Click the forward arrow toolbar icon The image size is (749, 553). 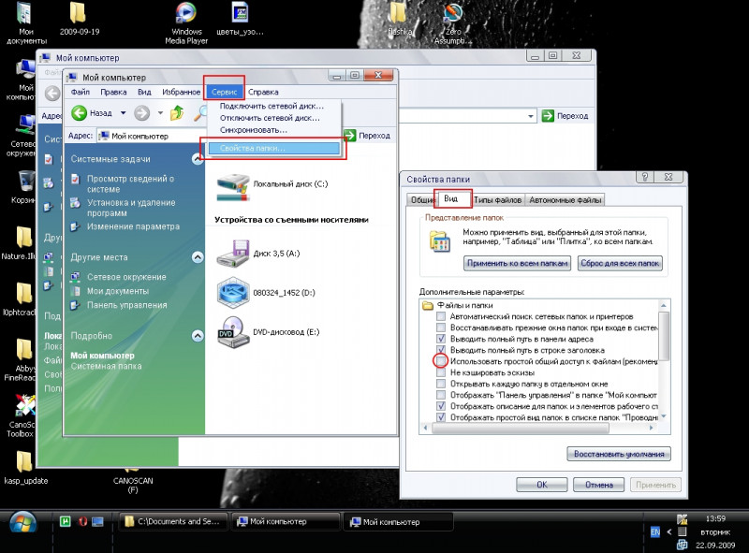(141, 113)
